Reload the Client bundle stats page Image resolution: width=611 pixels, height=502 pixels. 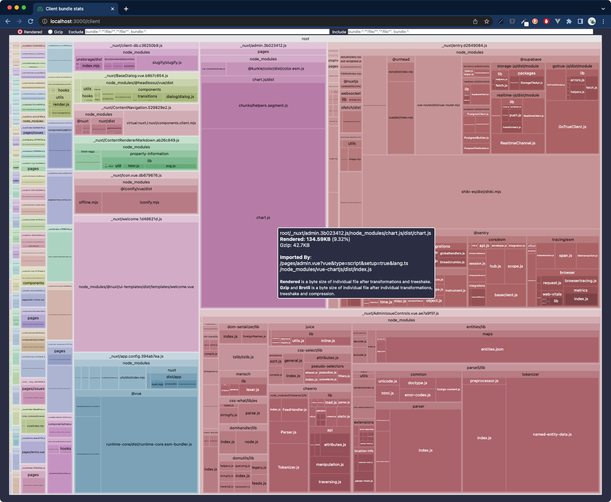point(31,21)
